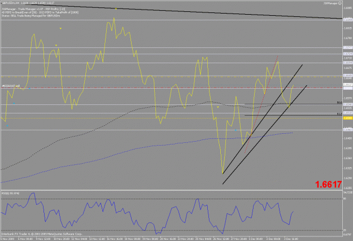Click the 1.6885 price scale value
This screenshot has height=241, width=353.
click(x=348, y=8)
